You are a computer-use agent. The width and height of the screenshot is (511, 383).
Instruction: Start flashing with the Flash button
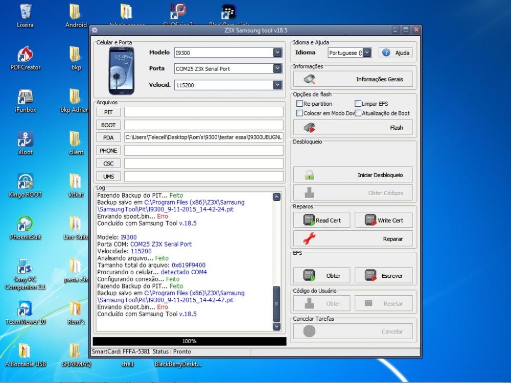[x=353, y=127]
